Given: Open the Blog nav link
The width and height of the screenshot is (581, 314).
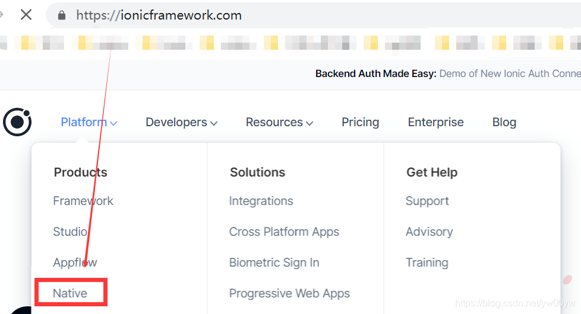Looking at the screenshot, I should coord(504,122).
